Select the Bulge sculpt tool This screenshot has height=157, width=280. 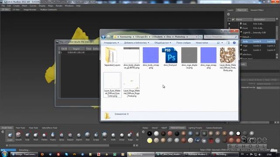point(130,136)
